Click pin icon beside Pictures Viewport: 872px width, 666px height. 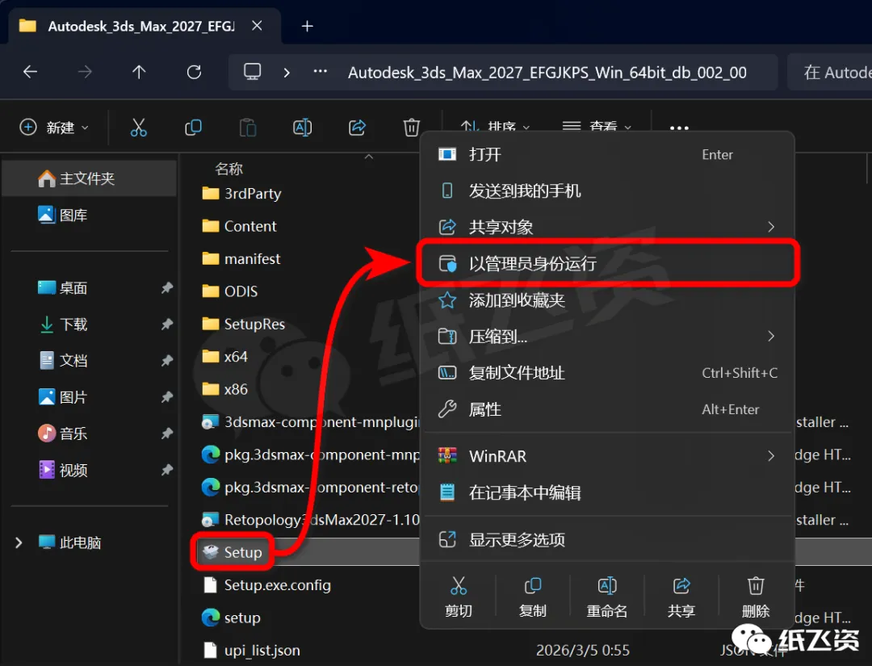tap(167, 397)
